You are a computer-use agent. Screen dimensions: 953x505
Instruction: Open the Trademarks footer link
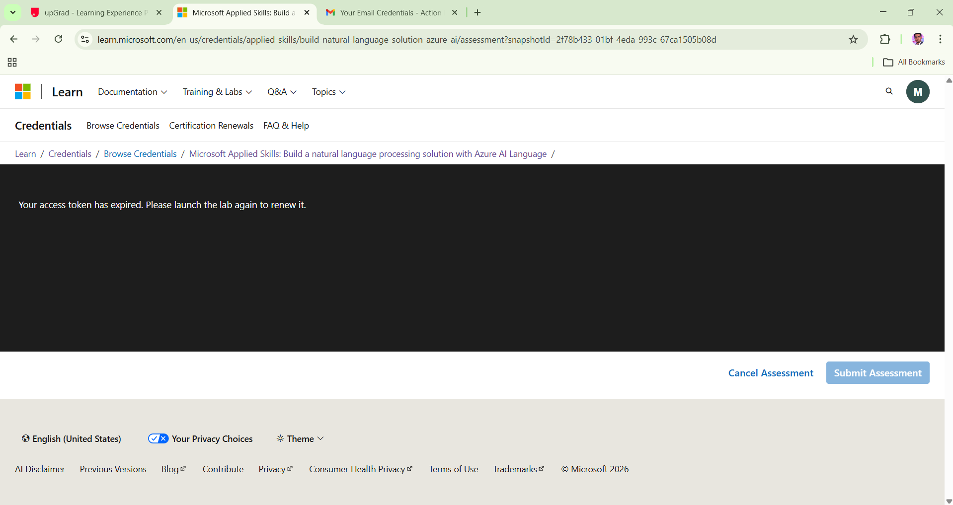point(519,469)
